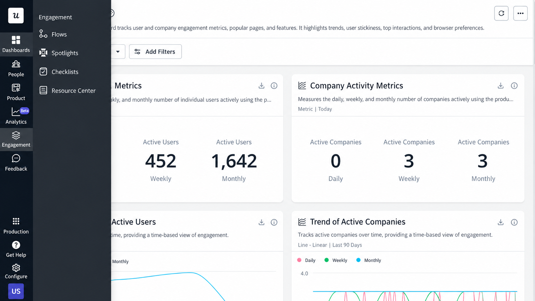Click the Company Activity Metrics title
The image size is (535, 301).
[356, 86]
